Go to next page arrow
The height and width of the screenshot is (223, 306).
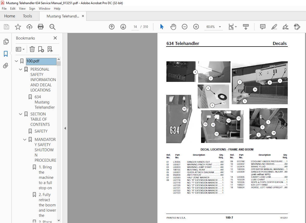[x=123, y=27]
